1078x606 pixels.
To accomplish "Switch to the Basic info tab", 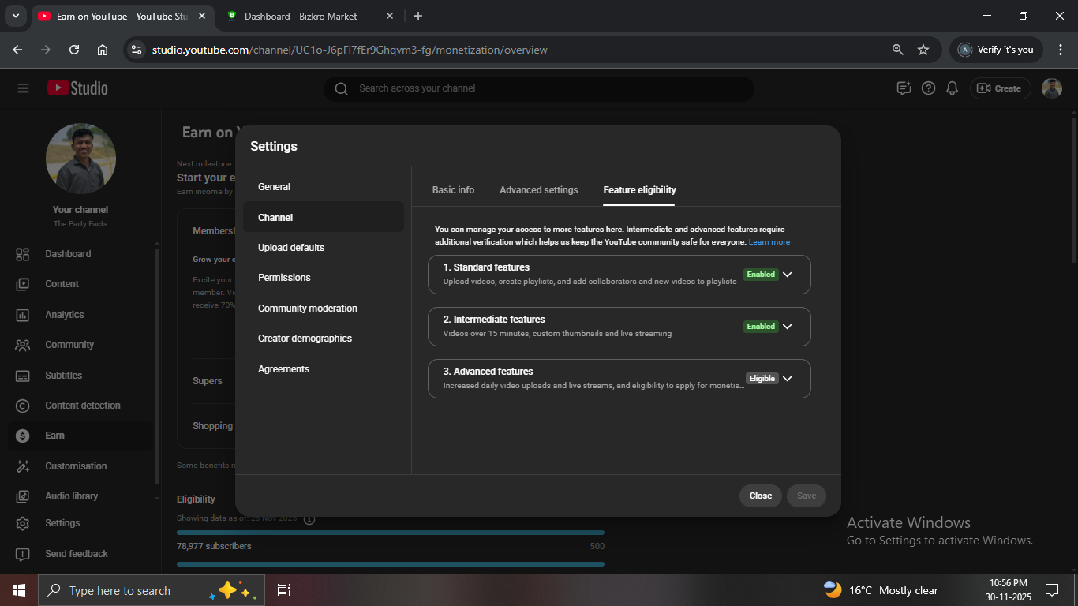I will [x=453, y=190].
